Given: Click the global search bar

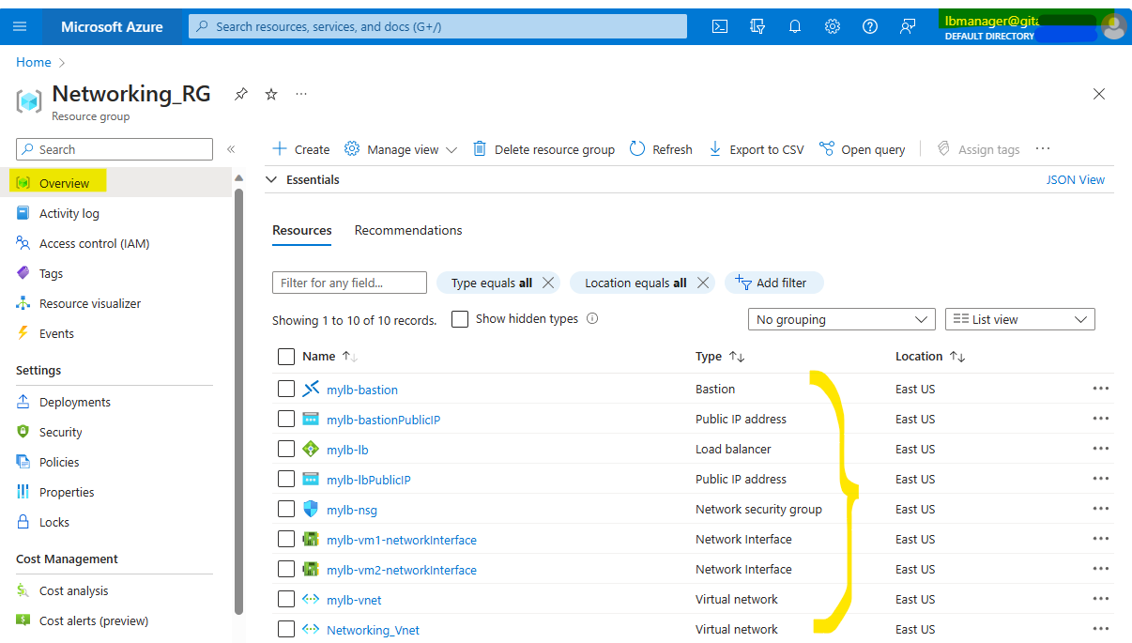Looking at the screenshot, I should coord(437,26).
